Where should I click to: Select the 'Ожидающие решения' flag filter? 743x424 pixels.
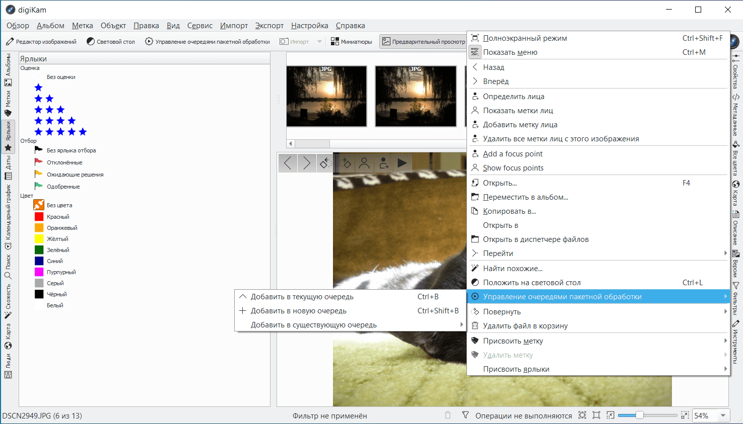pyautogui.click(x=69, y=175)
